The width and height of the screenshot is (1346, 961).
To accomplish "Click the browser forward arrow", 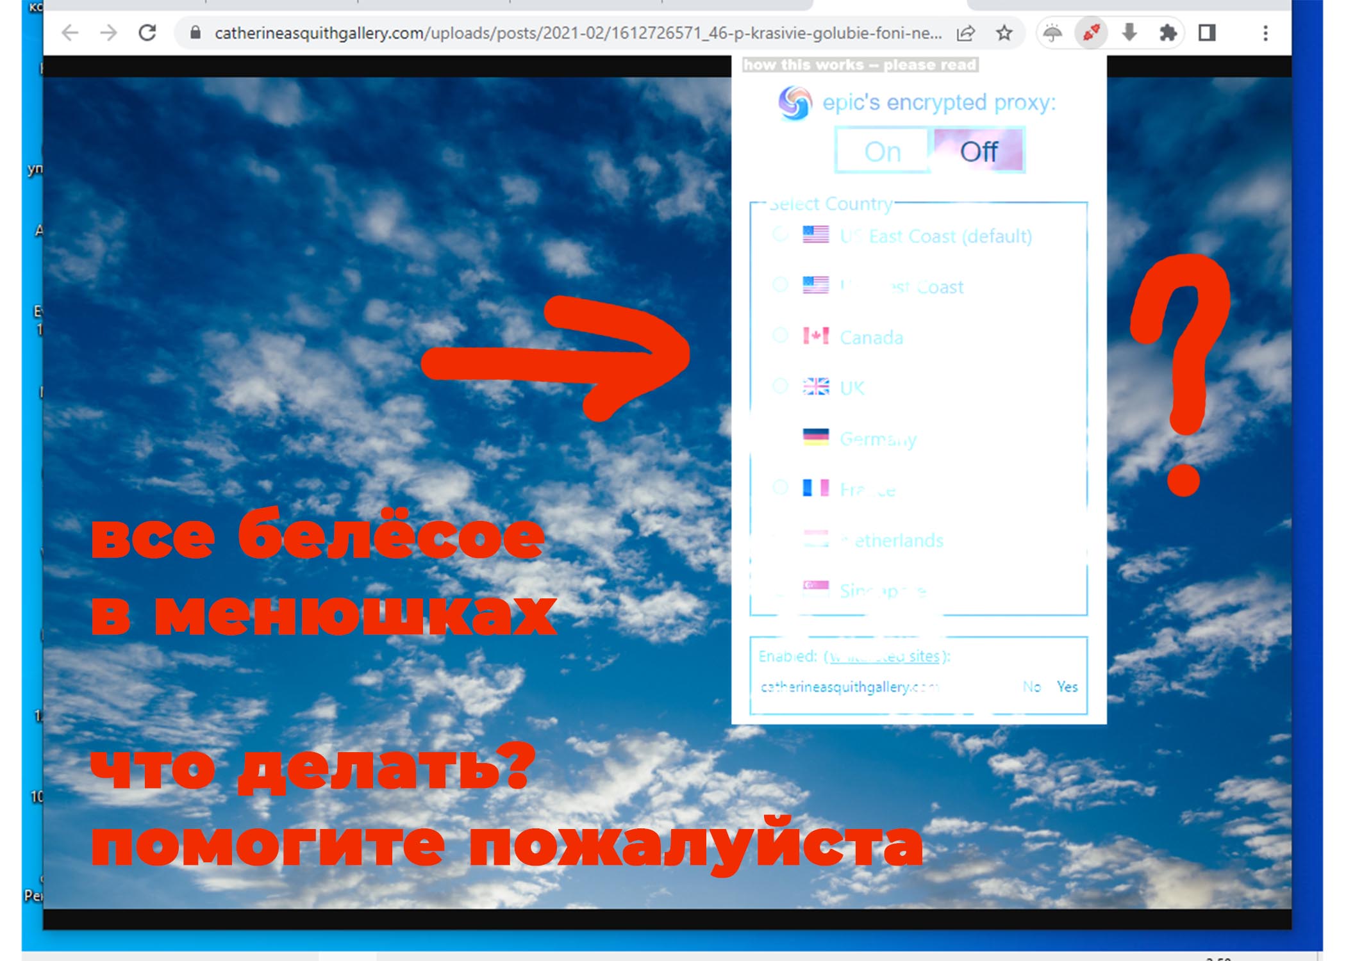I will pyautogui.click(x=109, y=33).
